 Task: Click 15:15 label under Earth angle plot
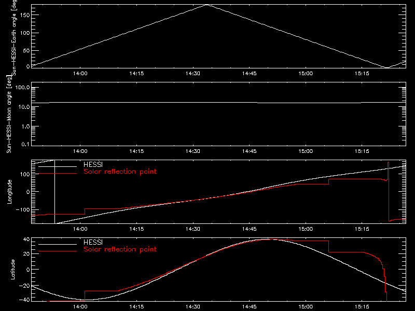pyautogui.click(x=362, y=74)
